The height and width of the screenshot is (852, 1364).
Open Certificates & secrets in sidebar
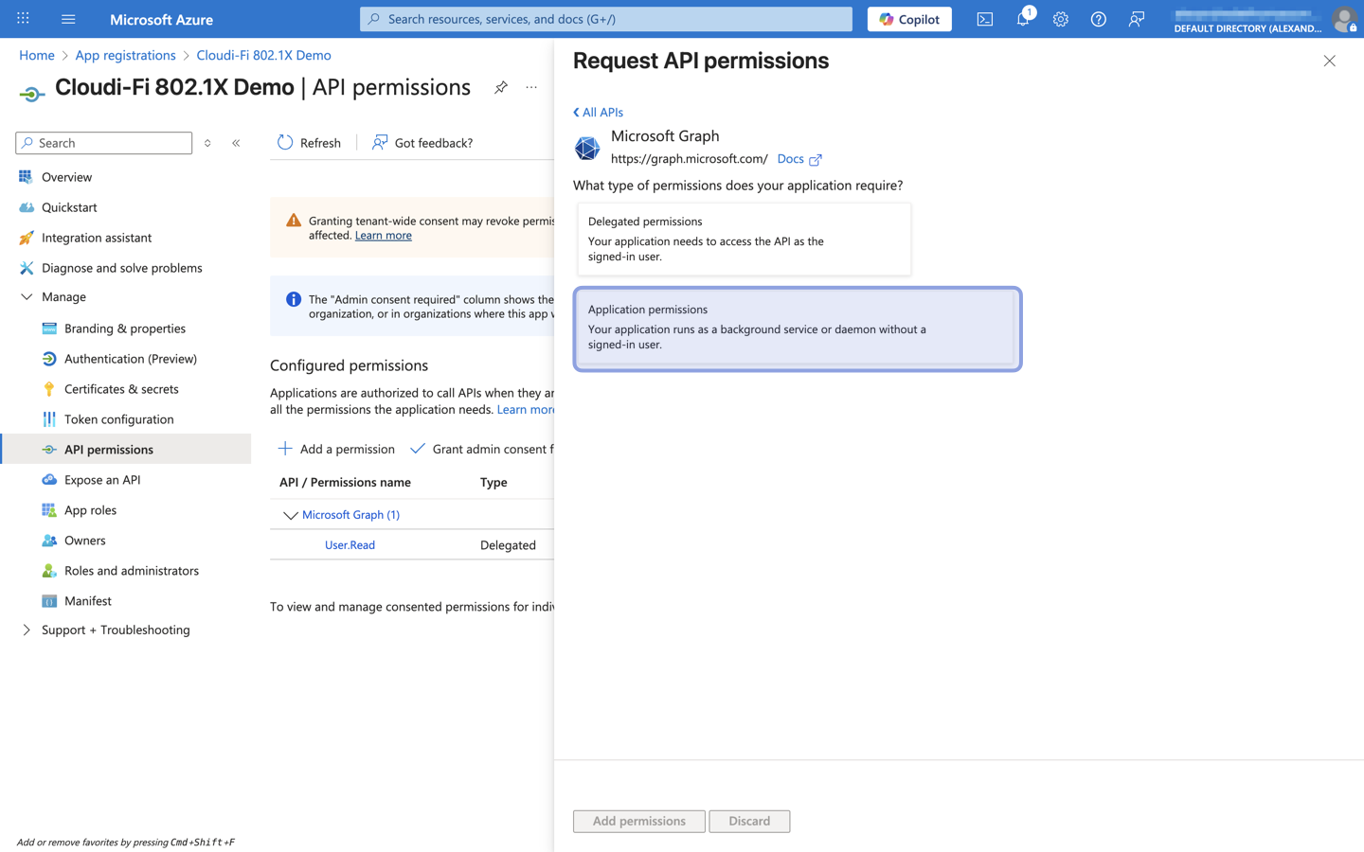[121, 389]
